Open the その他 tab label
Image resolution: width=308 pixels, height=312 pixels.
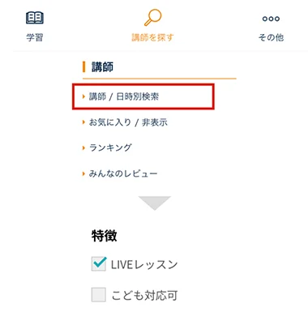(x=271, y=37)
